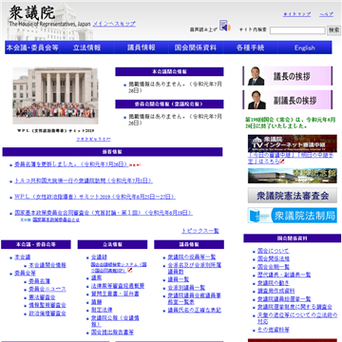Open the Vice-Chairman's greeting banner (副議長の挨拶)
The image size is (342, 342).
[288, 100]
